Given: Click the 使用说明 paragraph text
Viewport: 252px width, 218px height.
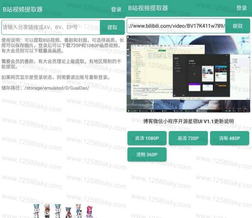Looking at the screenshot, I should point(63,46).
